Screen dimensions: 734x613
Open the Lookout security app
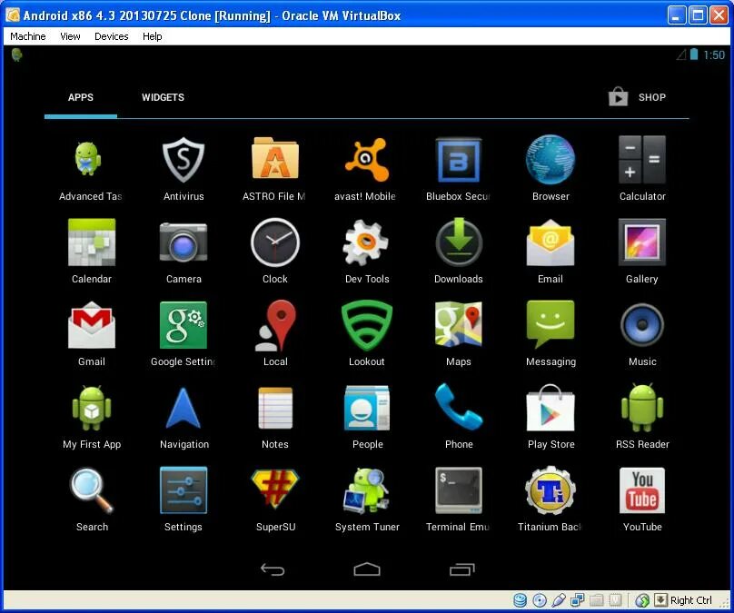coord(367,325)
